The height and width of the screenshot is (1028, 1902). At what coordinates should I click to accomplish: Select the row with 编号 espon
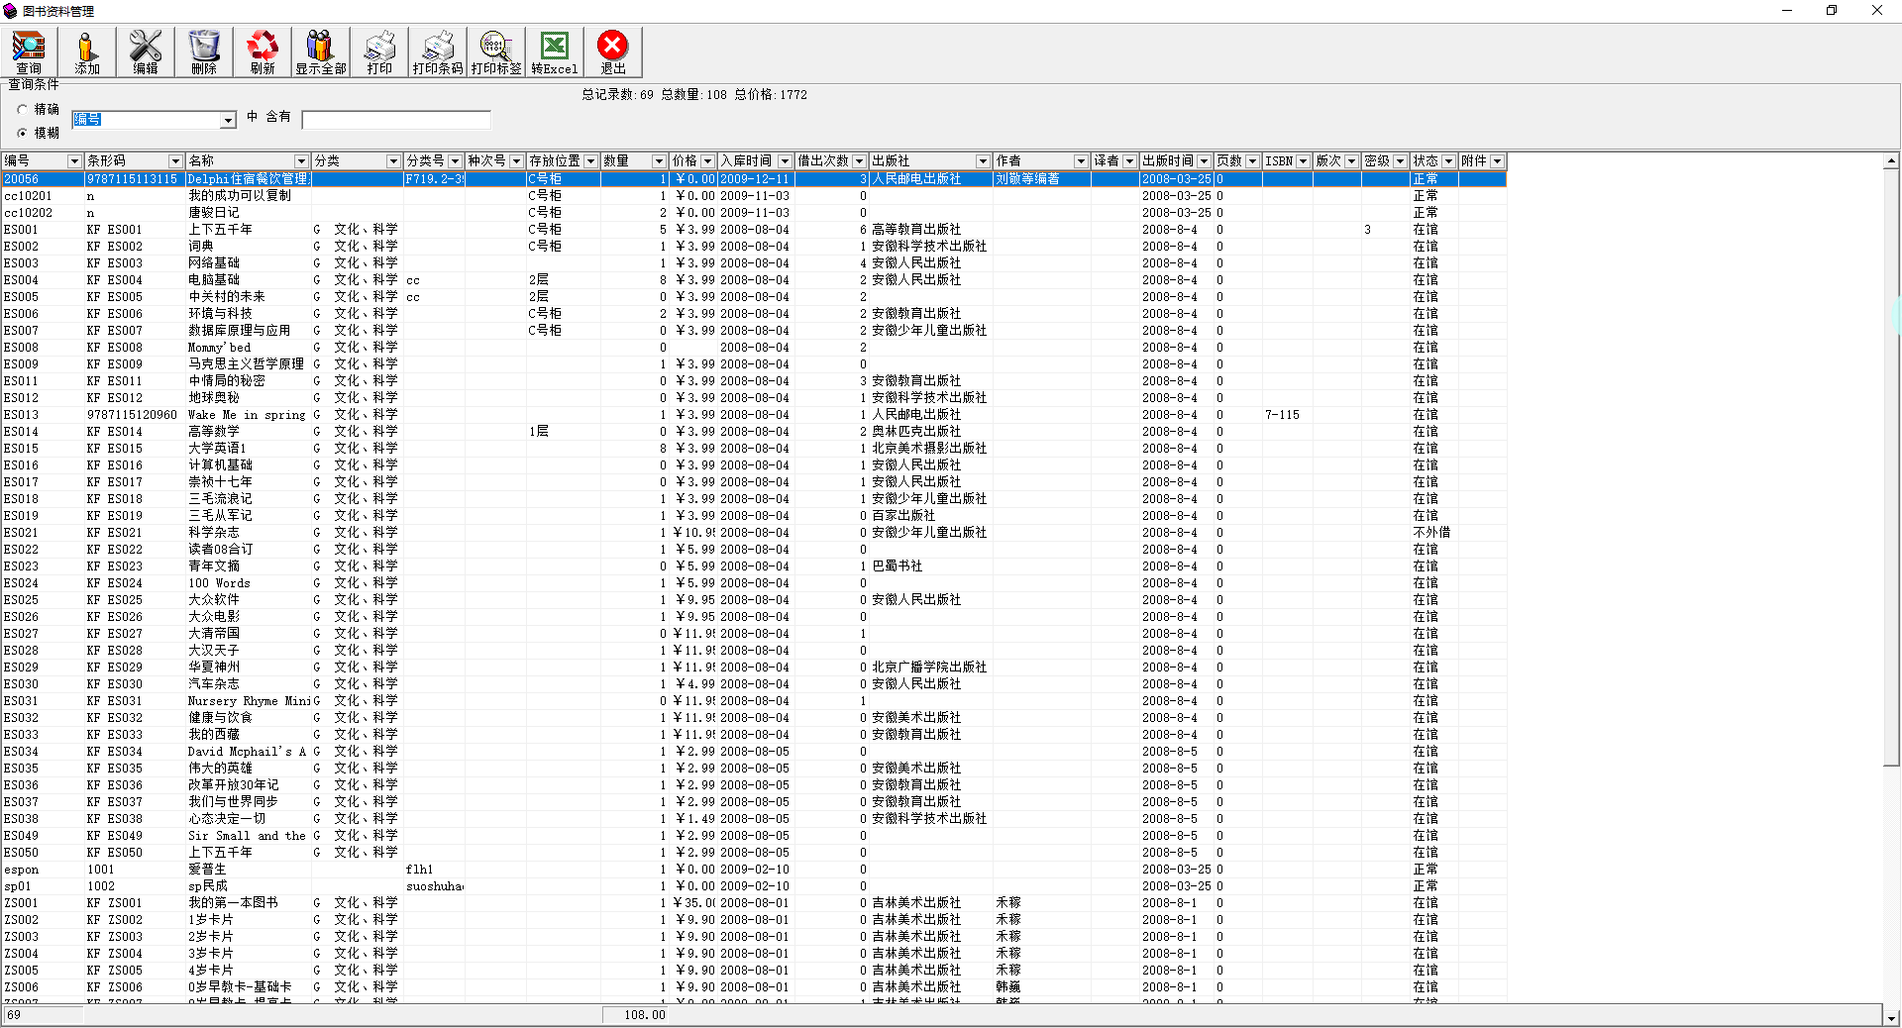coord(754,870)
